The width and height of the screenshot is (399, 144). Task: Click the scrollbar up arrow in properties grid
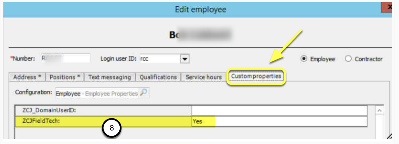(x=380, y=110)
